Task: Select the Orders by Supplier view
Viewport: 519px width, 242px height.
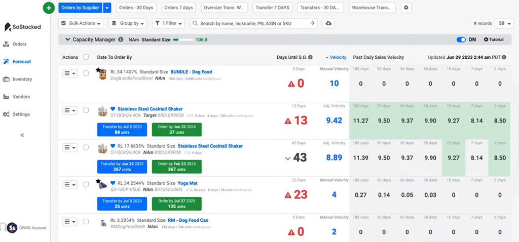Action: [x=80, y=8]
